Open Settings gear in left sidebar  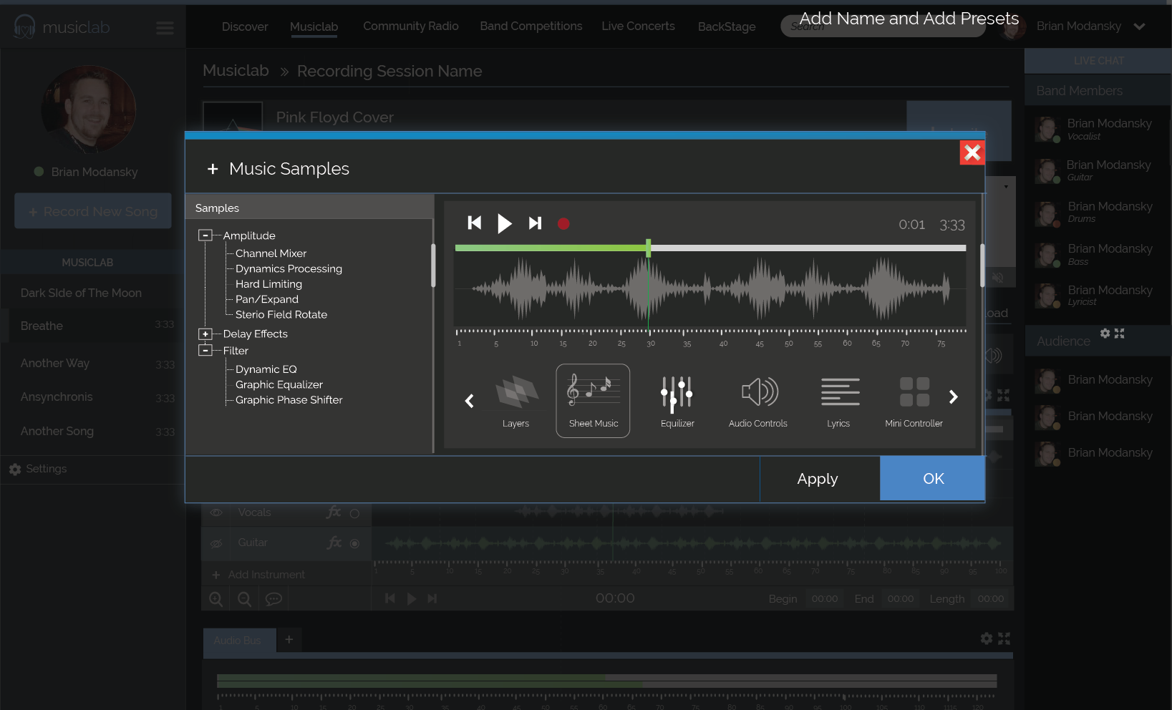point(14,470)
